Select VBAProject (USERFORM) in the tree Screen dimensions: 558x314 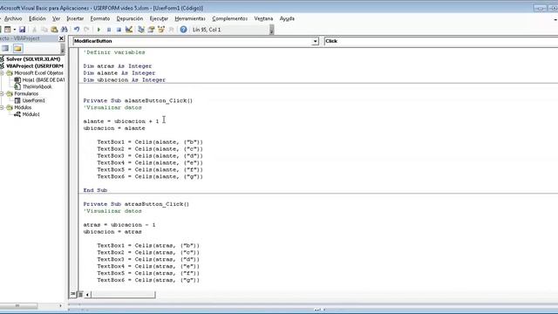click(x=35, y=66)
